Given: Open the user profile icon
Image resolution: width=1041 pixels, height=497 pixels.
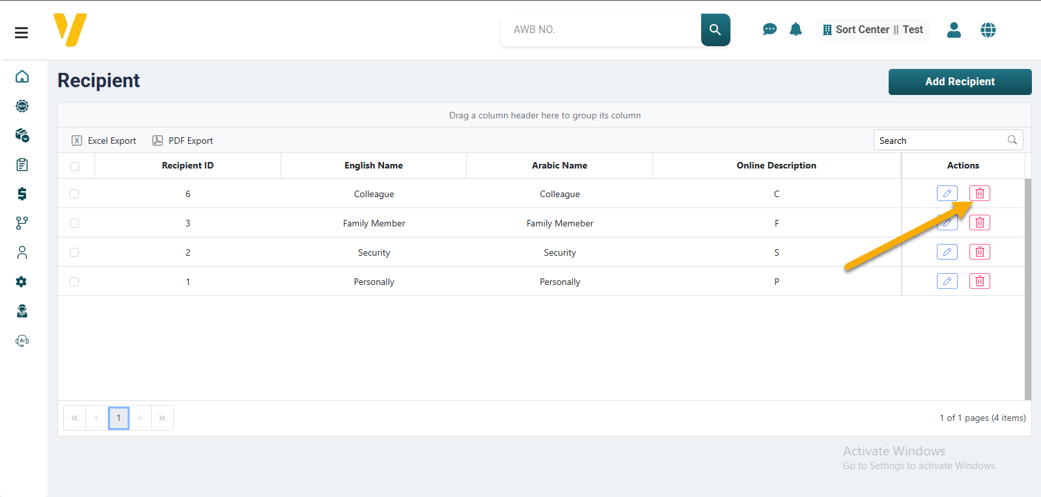Looking at the screenshot, I should coord(954,30).
